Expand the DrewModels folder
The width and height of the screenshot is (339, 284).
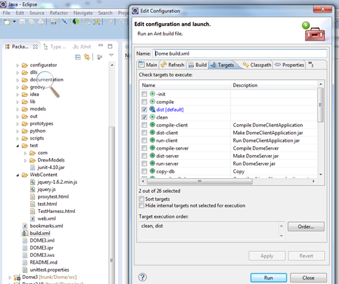click(25, 160)
